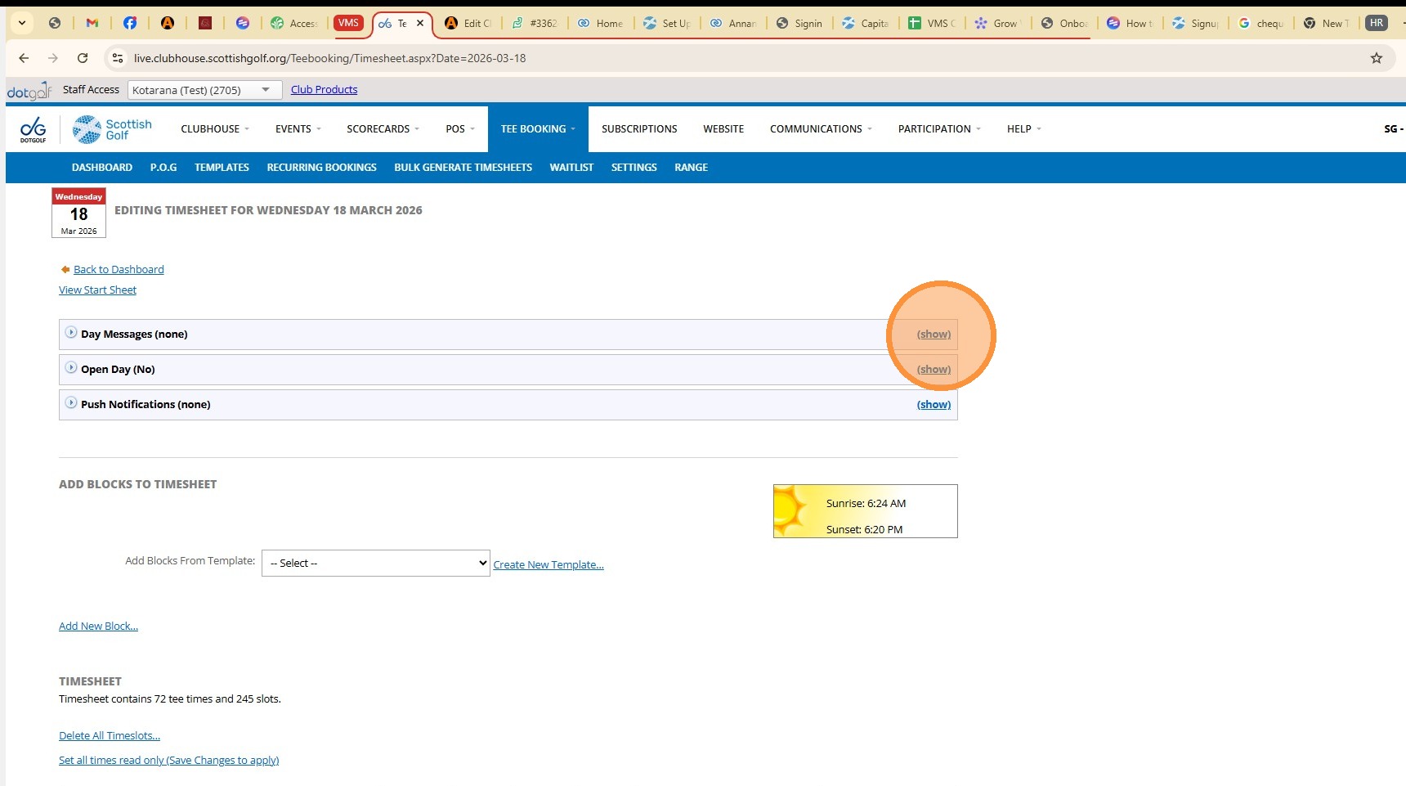Click the Wednesday 18 Mar 2026 calendar icon
Image resolution: width=1406 pixels, height=786 pixels.
[78, 213]
